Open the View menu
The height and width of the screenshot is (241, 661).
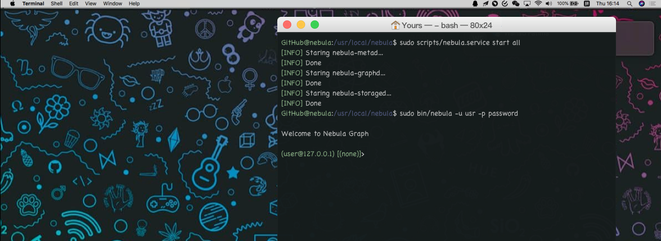click(91, 3)
